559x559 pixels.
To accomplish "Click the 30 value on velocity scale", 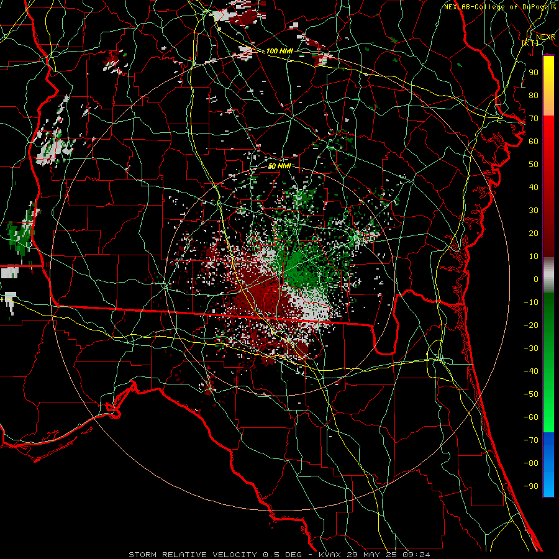I will click(x=534, y=211).
